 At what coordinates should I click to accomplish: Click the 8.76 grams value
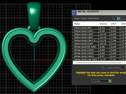click(x=102, y=28)
